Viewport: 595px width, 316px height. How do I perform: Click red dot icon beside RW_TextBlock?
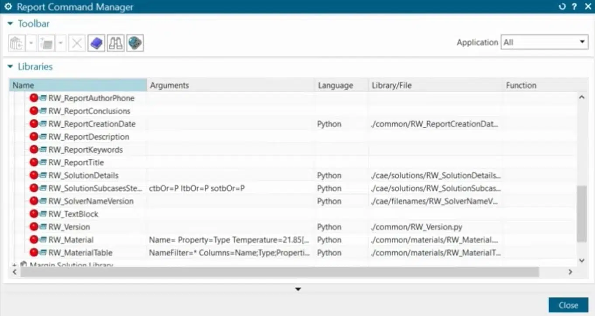coord(34,214)
